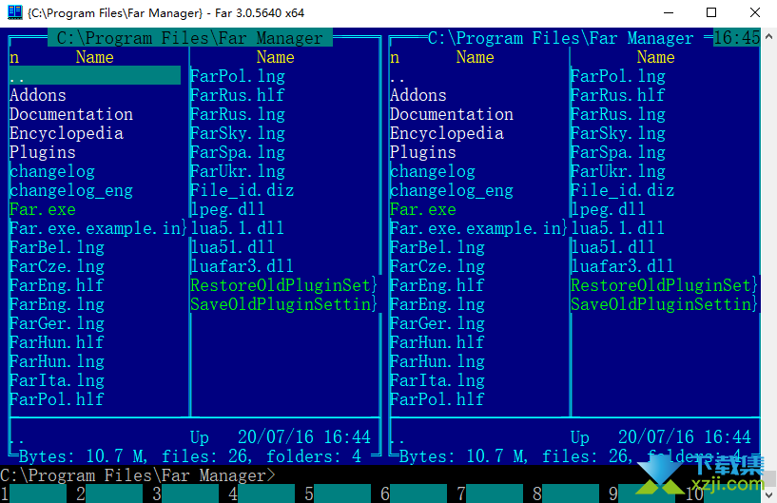The width and height of the screenshot is (777, 503).
Task: Click function key 8 in the key bar
Action: coord(566,494)
